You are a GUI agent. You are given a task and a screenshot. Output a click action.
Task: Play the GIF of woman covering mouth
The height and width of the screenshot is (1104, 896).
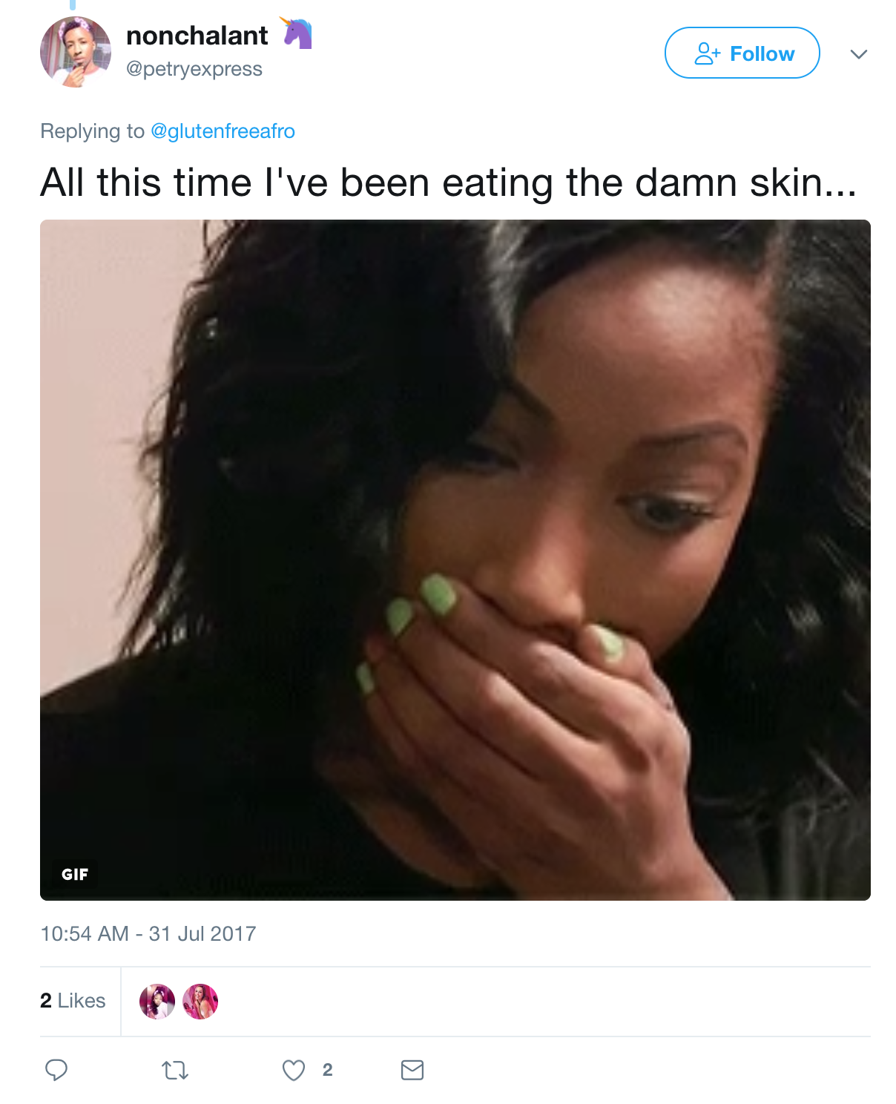(x=455, y=560)
